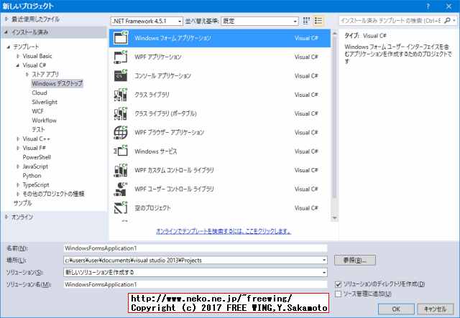Click the Windows サービス template icon
Viewport: 460px width, 318px height.
coord(121,151)
